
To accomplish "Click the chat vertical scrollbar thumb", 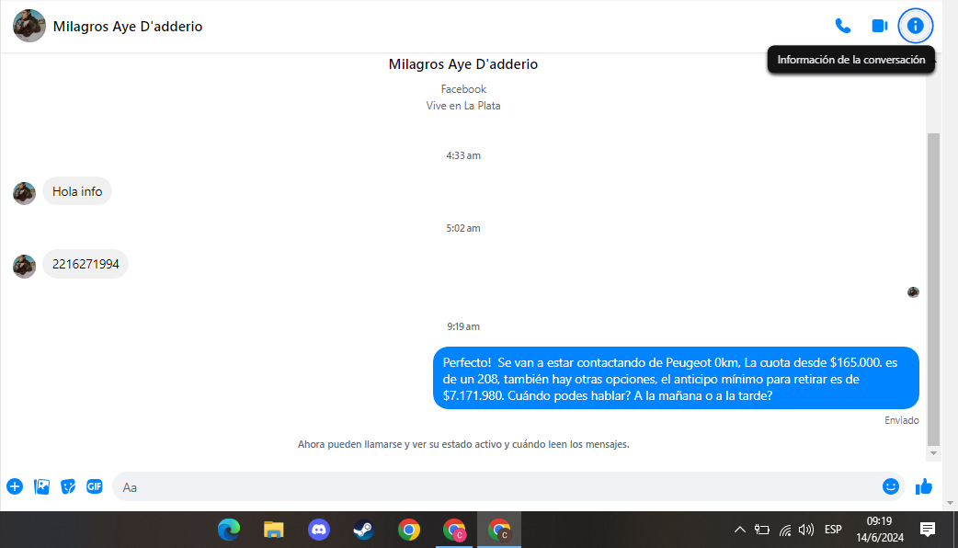I will coord(933,290).
